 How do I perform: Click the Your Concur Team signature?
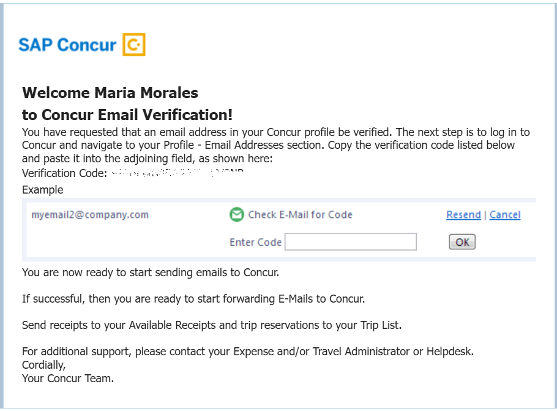tap(68, 379)
